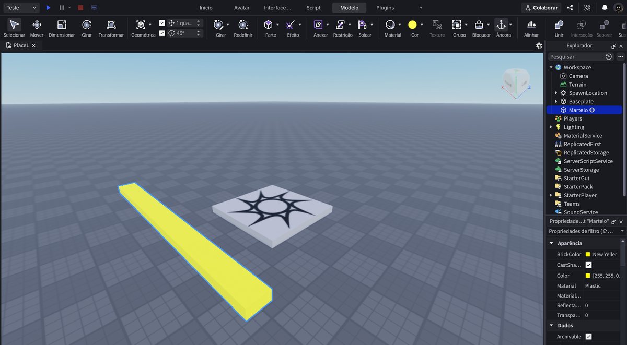627x345 pixels.
Task: Click the Grupo group icon
Action: (457, 25)
